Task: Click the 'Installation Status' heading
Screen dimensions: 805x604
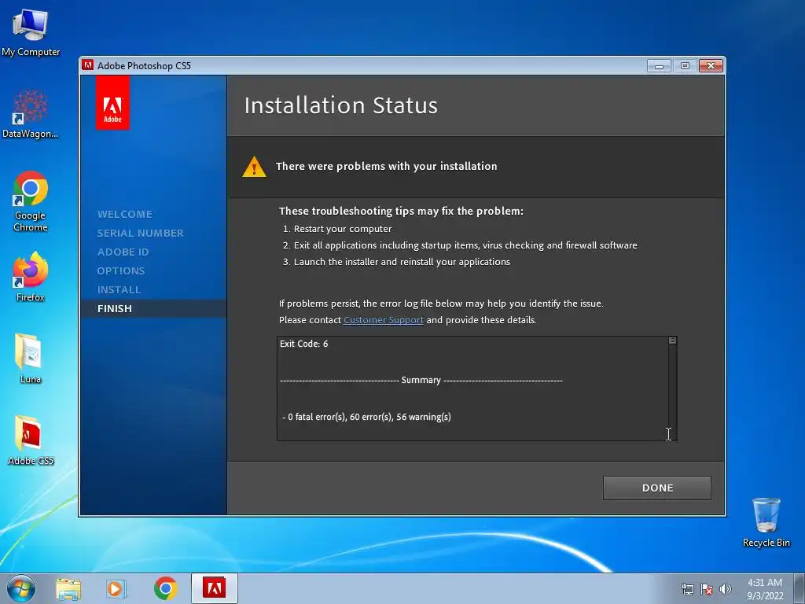Action: 341,105
